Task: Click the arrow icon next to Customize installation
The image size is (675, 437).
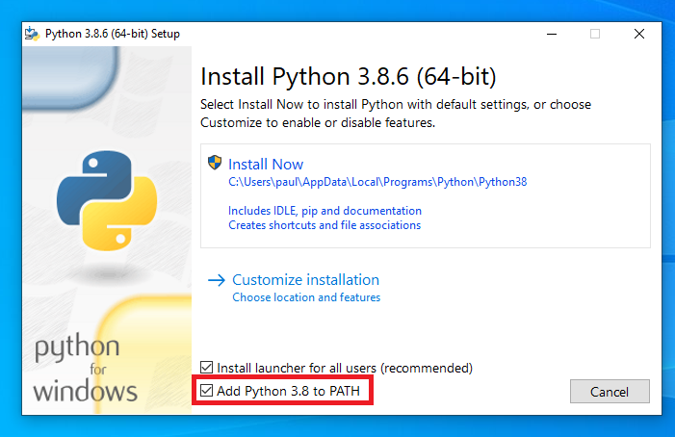Action: tap(217, 280)
